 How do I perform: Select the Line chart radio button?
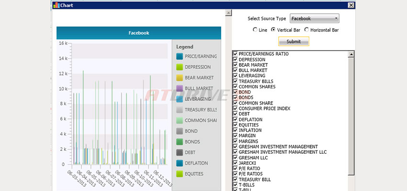point(255,30)
